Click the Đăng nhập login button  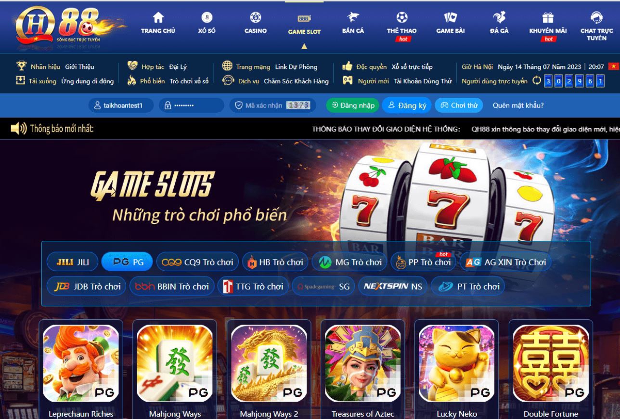point(353,105)
